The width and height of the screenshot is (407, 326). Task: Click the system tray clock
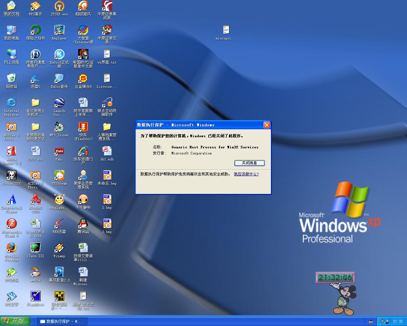398,321
